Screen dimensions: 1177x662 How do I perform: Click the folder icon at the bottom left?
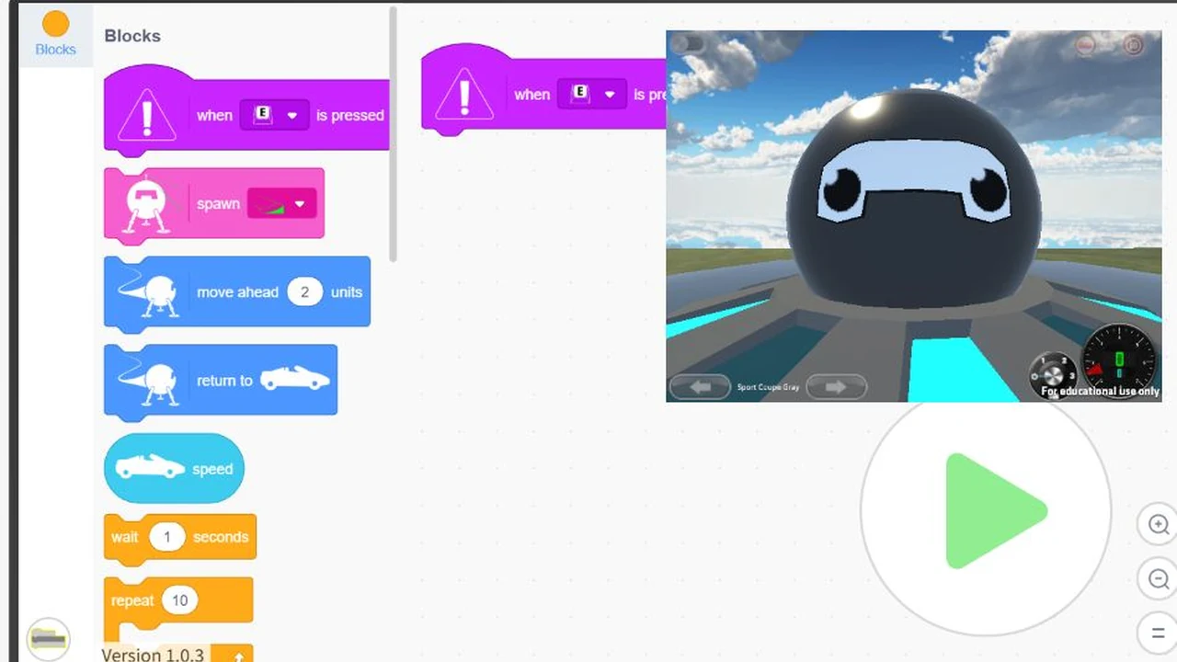(x=48, y=638)
